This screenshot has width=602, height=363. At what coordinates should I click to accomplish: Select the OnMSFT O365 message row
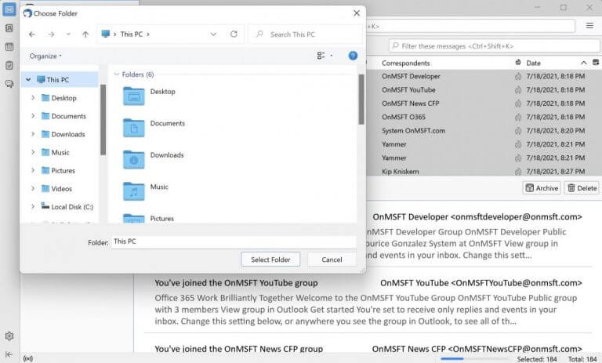484,117
